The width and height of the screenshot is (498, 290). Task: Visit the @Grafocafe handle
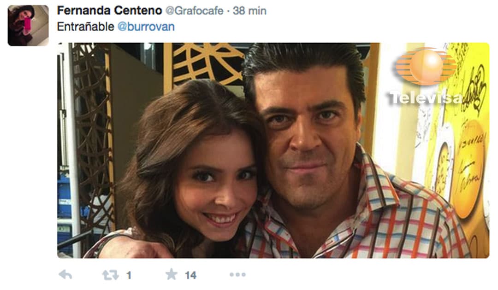(195, 11)
